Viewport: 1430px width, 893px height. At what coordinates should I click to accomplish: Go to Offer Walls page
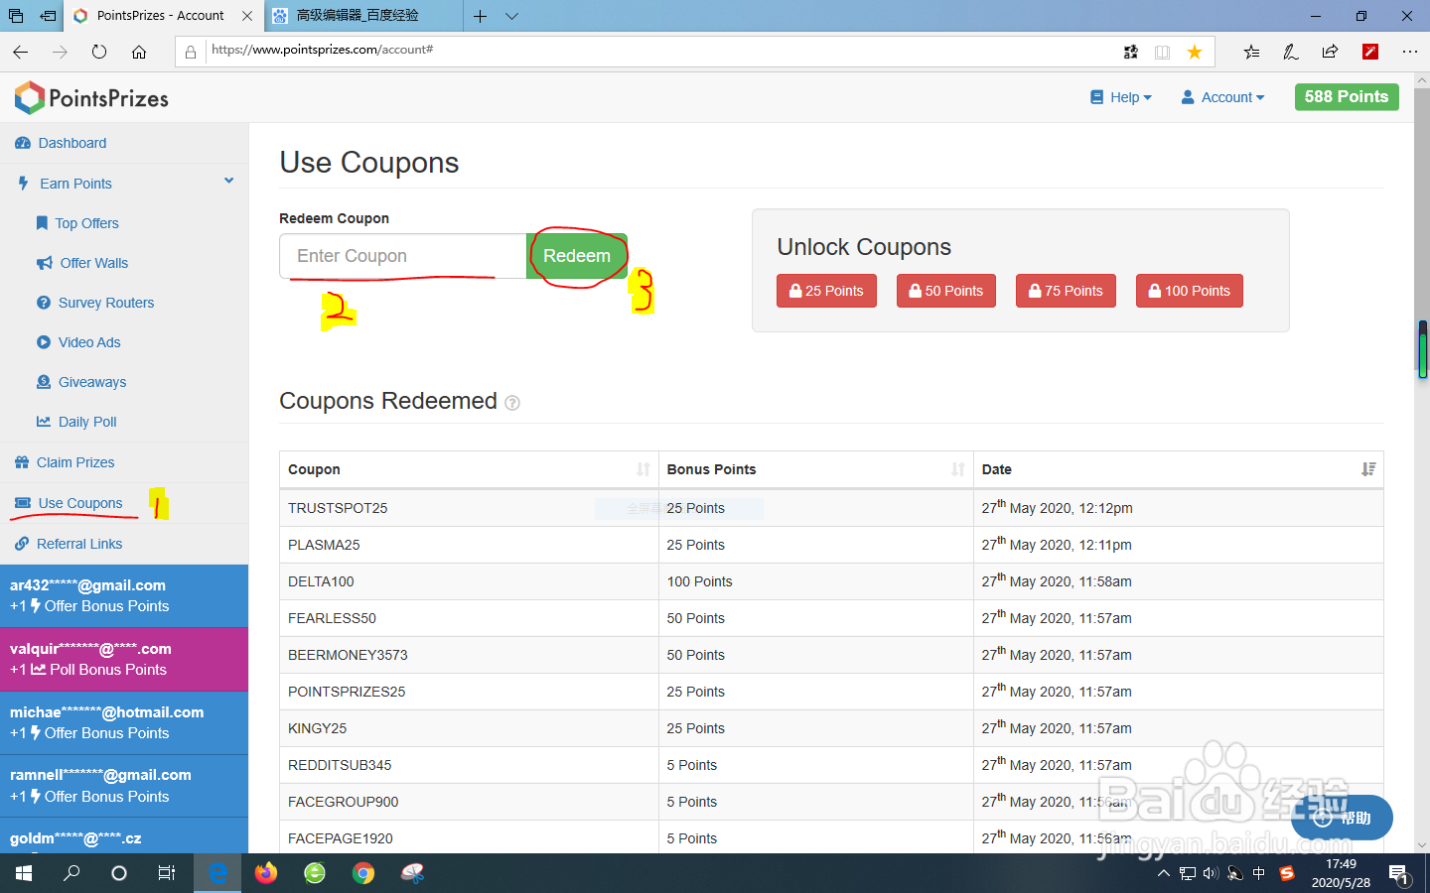[x=83, y=263]
